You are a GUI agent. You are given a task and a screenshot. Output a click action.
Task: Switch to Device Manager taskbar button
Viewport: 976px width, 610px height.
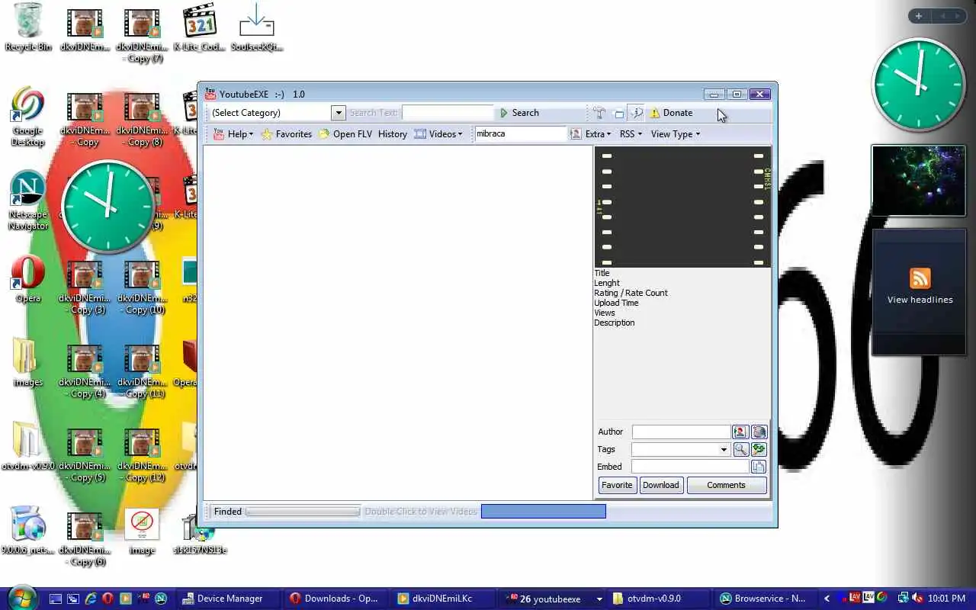coord(228,599)
